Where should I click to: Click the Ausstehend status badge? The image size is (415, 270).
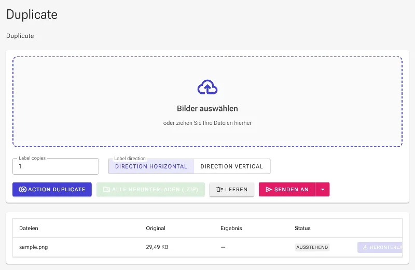point(312,247)
